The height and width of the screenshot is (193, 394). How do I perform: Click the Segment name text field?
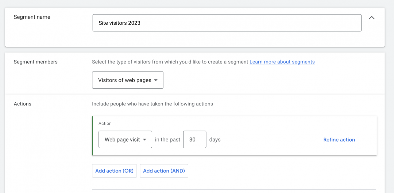[x=227, y=23]
